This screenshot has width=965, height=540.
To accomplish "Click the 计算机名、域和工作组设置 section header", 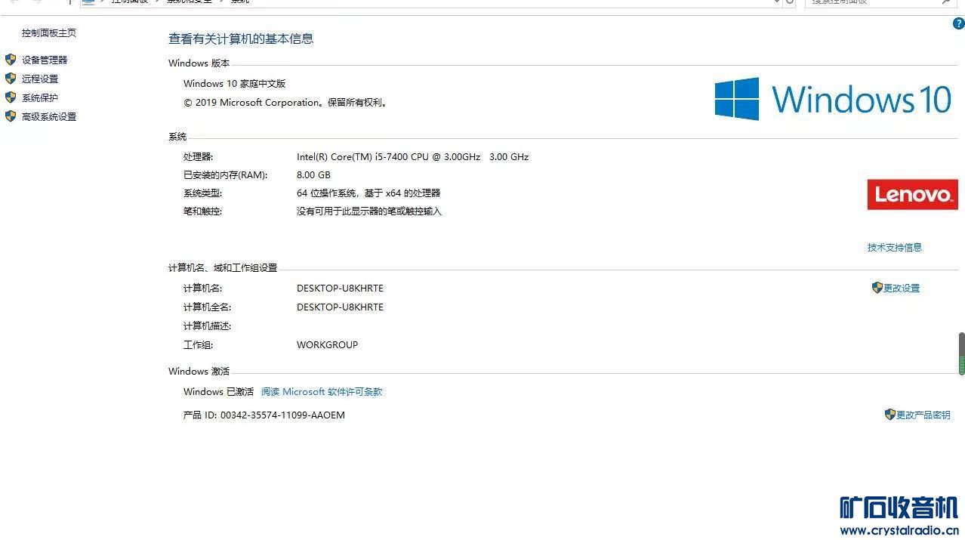I will pos(223,268).
